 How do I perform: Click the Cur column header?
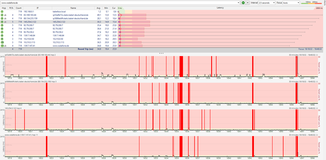tap(114, 8)
